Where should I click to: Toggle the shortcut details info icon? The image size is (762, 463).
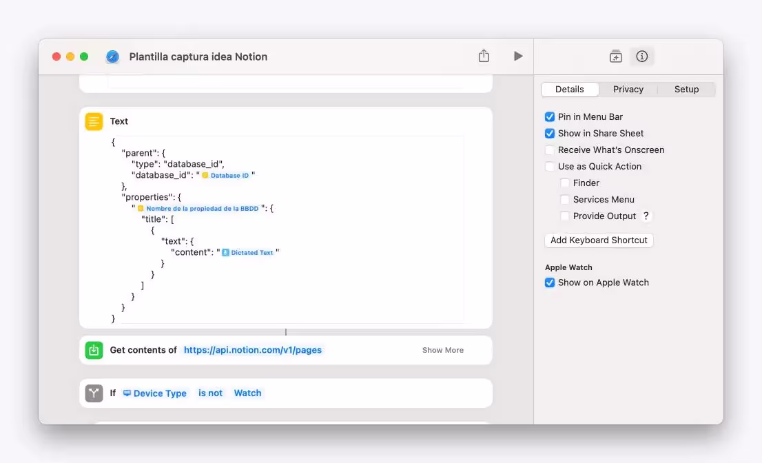point(642,56)
